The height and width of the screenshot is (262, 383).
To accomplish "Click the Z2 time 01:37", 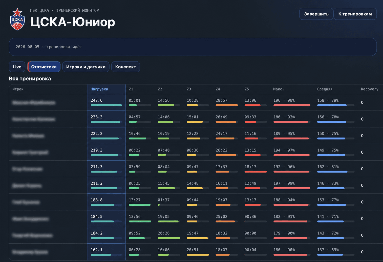I will (164, 200).
